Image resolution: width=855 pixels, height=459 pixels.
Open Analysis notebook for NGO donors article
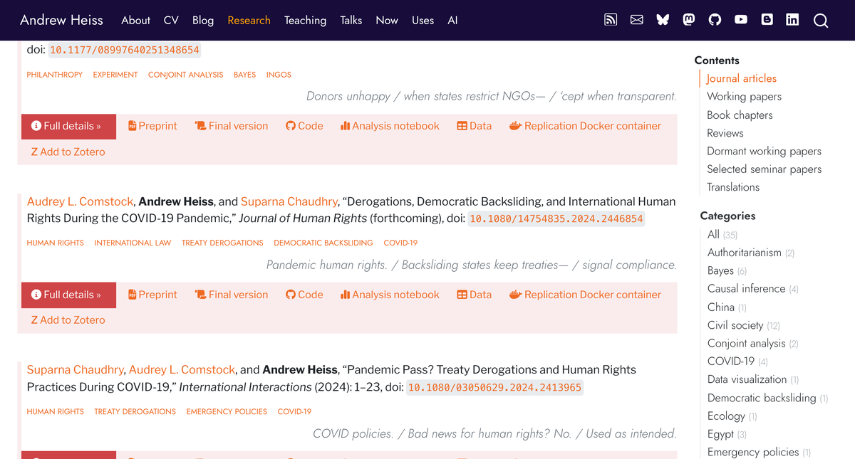pos(390,126)
